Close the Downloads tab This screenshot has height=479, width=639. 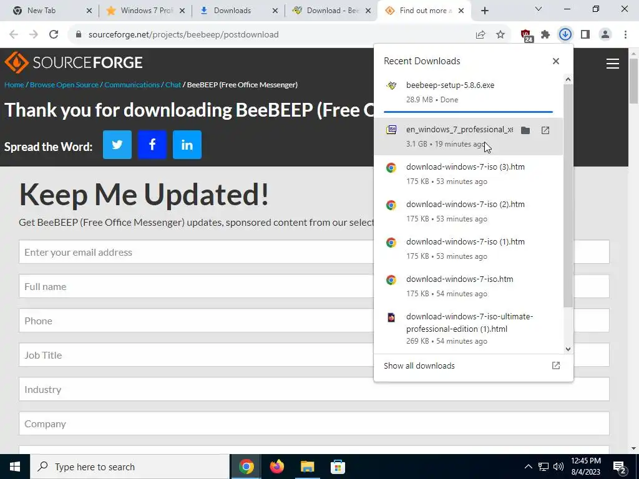pos(275,11)
